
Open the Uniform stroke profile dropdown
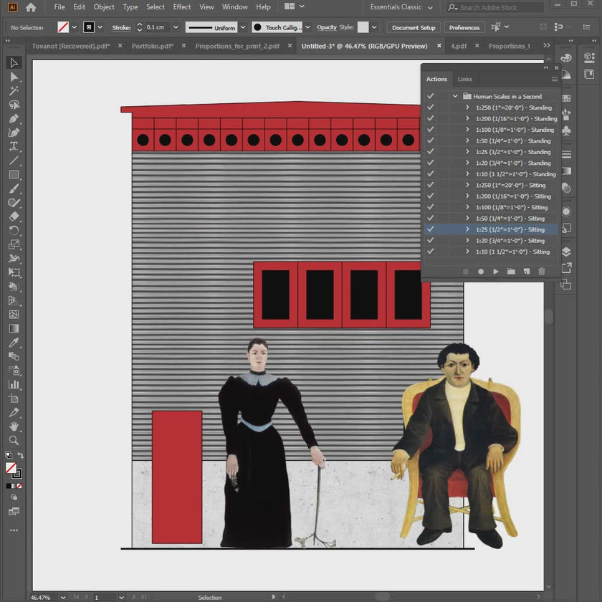(243, 27)
